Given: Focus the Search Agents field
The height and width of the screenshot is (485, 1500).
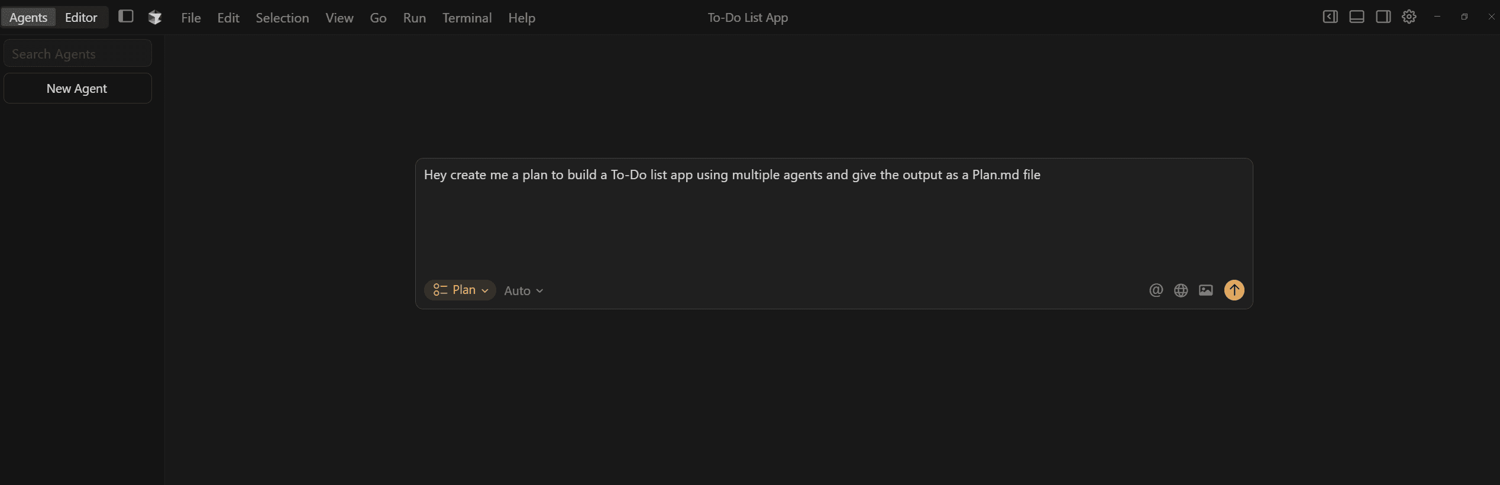Looking at the screenshot, I should (x=77, y=54).
